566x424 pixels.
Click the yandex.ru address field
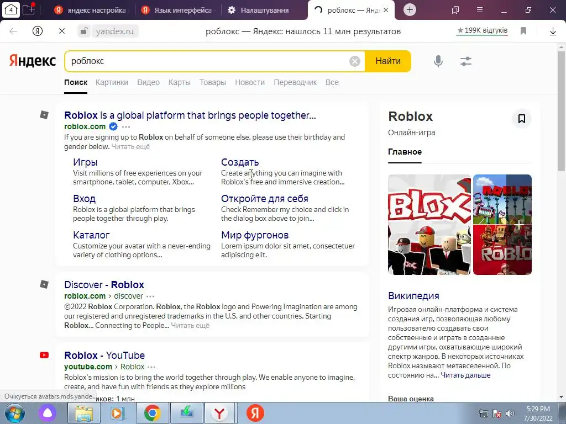click(x=115, y=31)
